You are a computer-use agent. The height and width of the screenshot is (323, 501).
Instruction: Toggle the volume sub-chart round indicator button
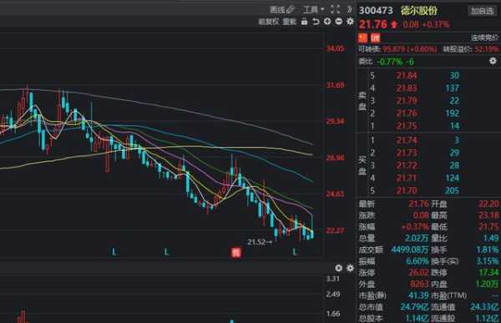(x=339, y=268)
